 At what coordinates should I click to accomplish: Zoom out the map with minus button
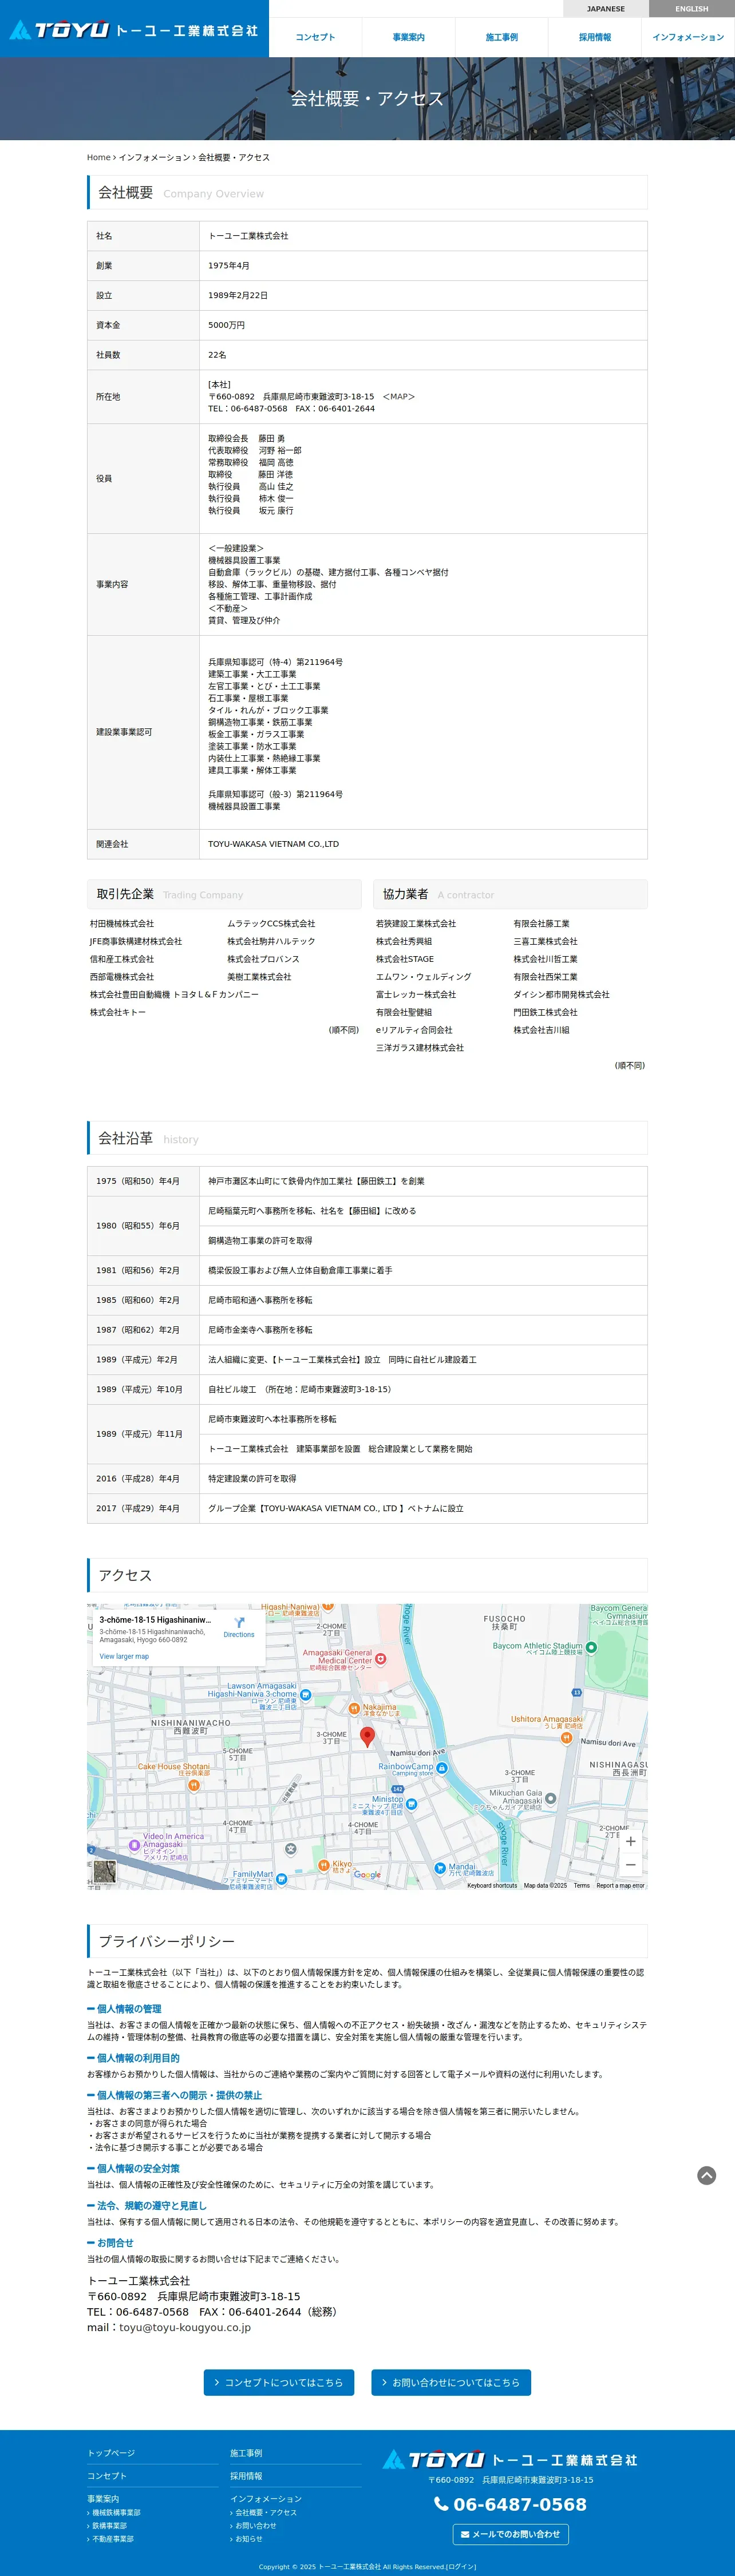coord(630,1864)
